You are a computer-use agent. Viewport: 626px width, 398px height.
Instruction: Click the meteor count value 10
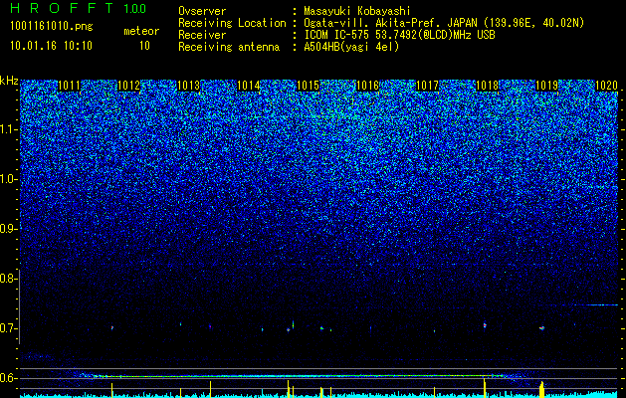coord(144,46)
